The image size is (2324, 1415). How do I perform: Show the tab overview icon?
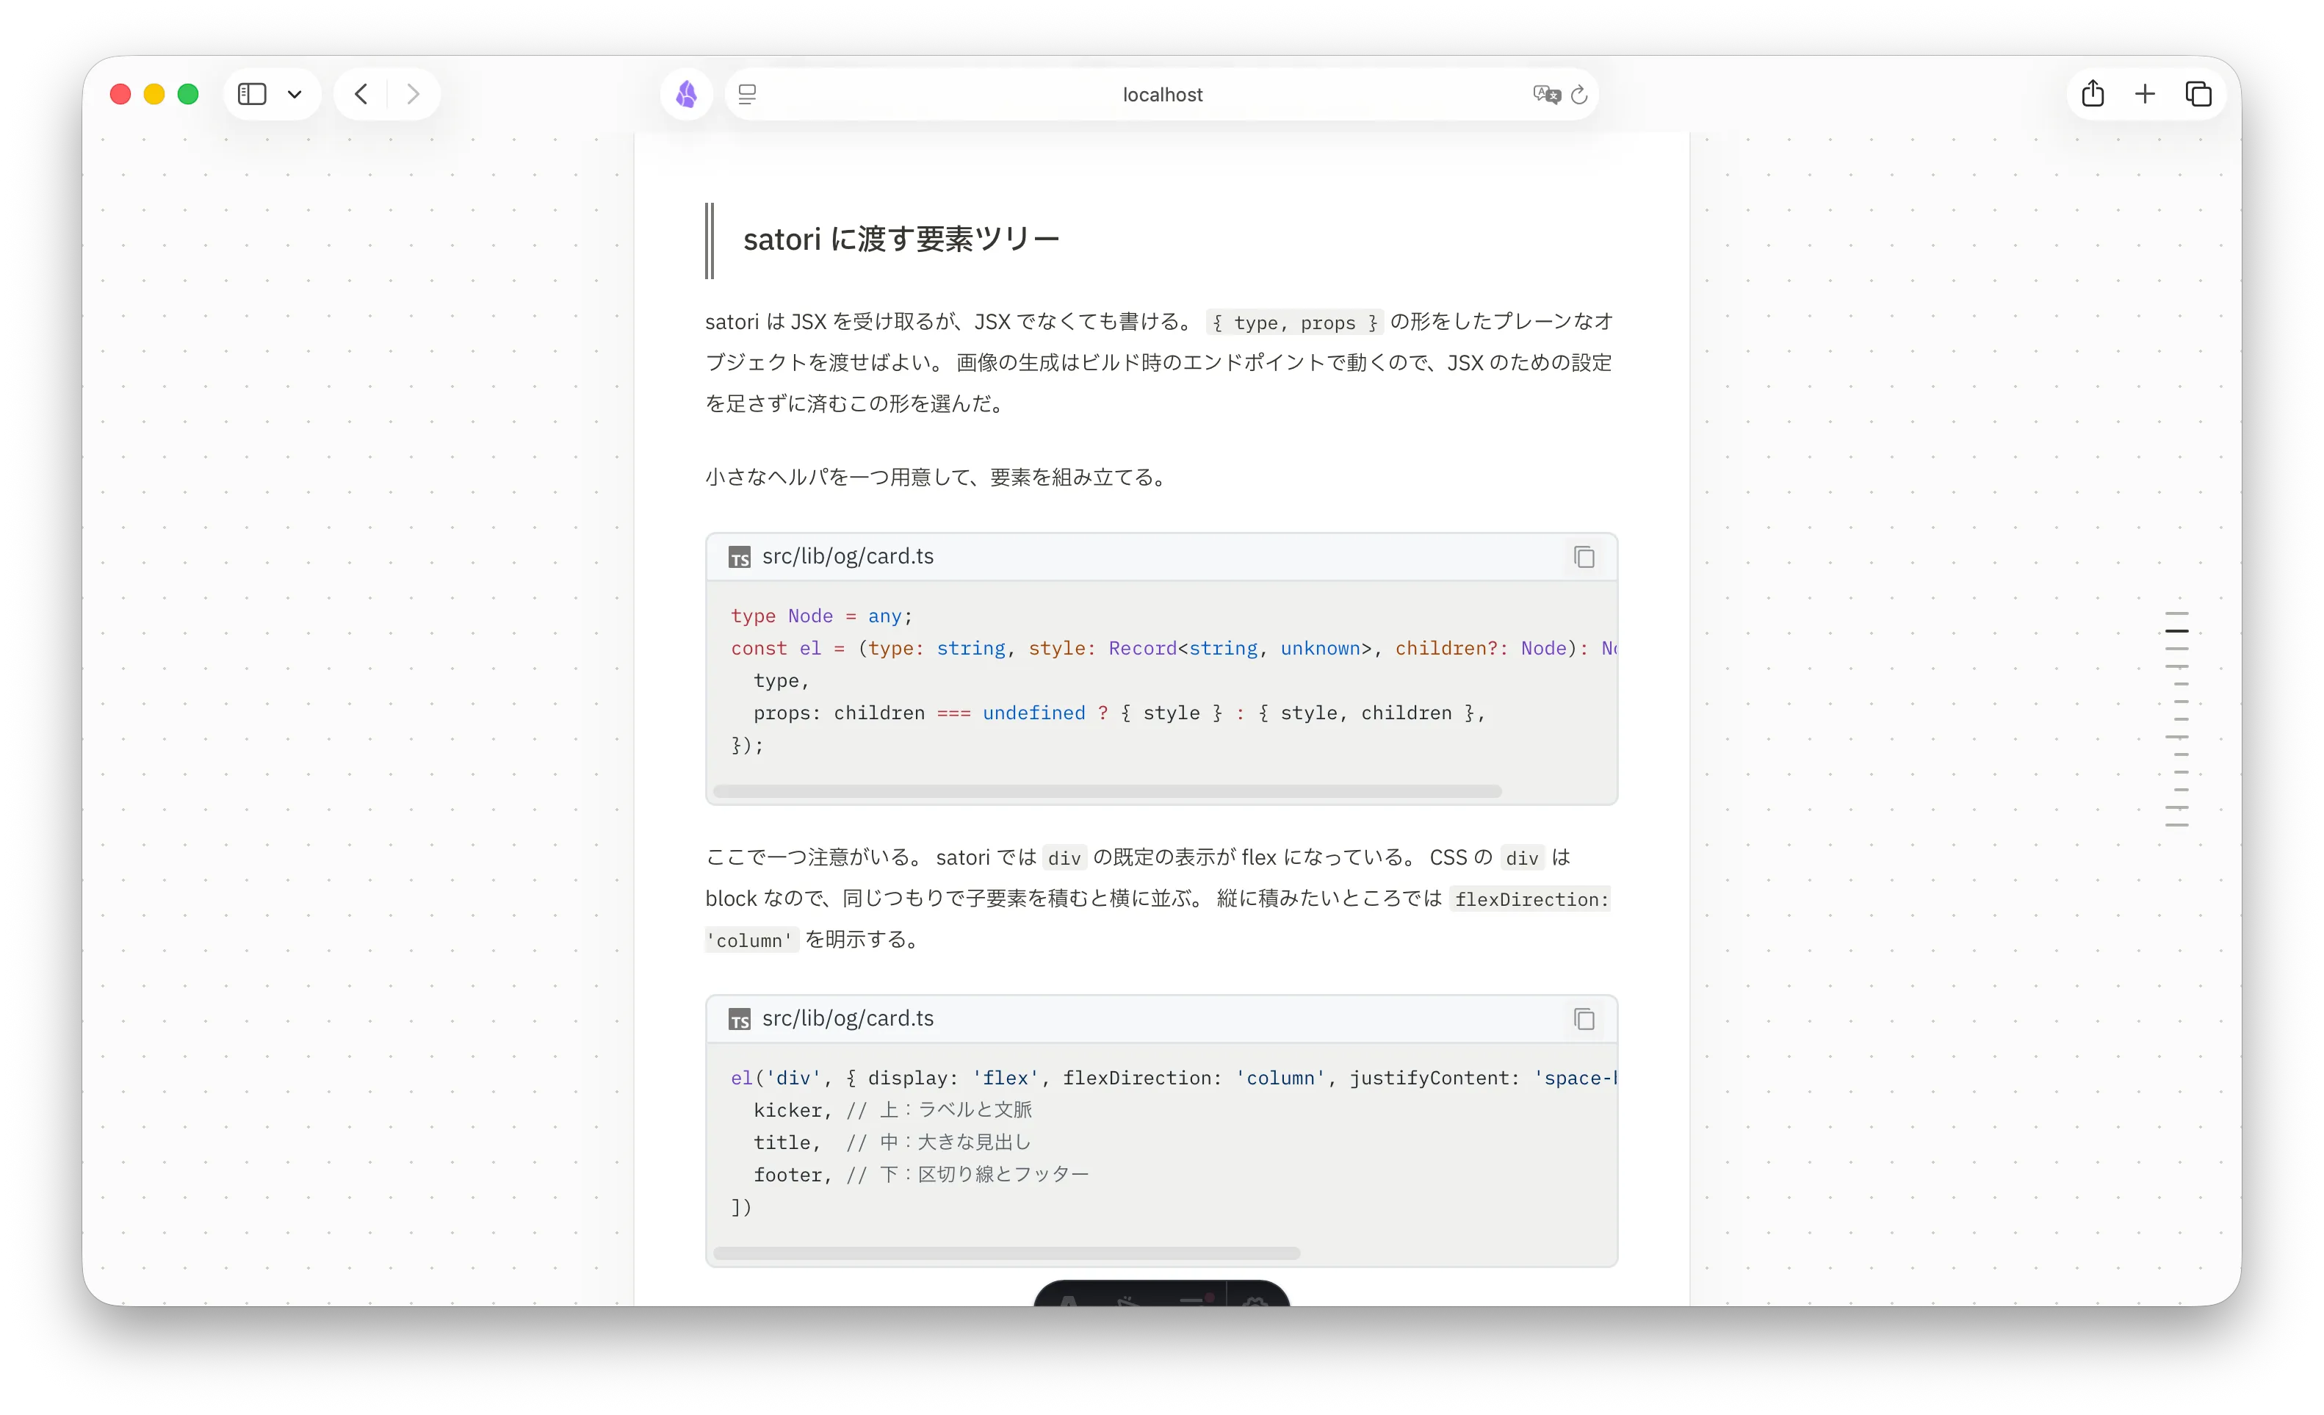click(x=2198, y=94)
